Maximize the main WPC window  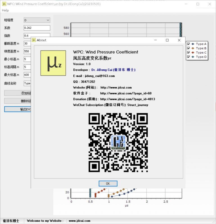[x=198, y=4]
